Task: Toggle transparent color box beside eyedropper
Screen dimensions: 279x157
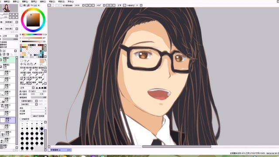Action: click(41, 64)
